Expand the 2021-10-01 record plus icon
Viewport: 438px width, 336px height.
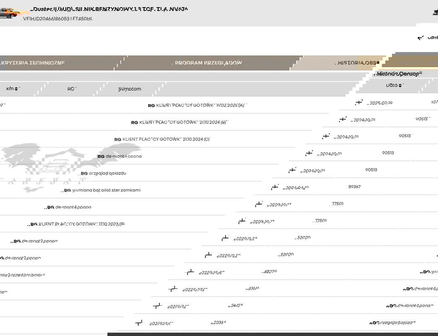coord(139,323)
